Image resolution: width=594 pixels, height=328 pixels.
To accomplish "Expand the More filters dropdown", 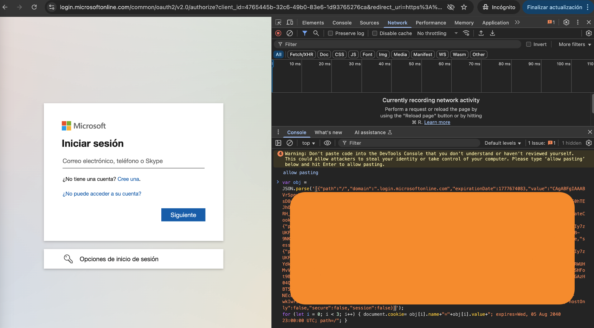I will pyautogui.click(x=575, y=44).
